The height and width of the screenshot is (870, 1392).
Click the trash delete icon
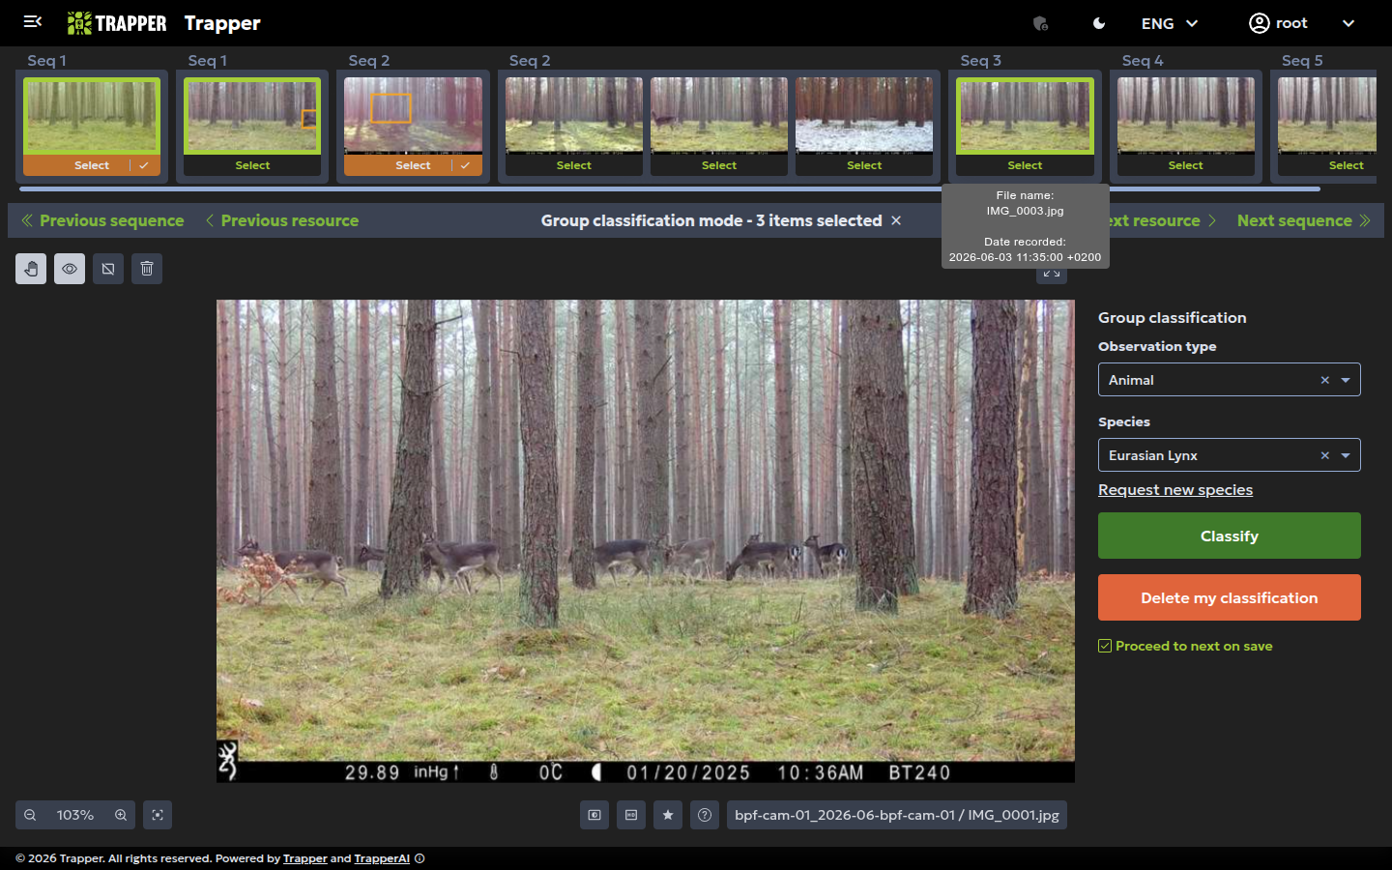click(147, 269)
